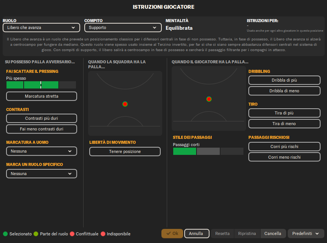Viewport: 327px width, 243px height.
Task: Toggle Marcatura stretta instruction
Action: (x=42, y=96)
